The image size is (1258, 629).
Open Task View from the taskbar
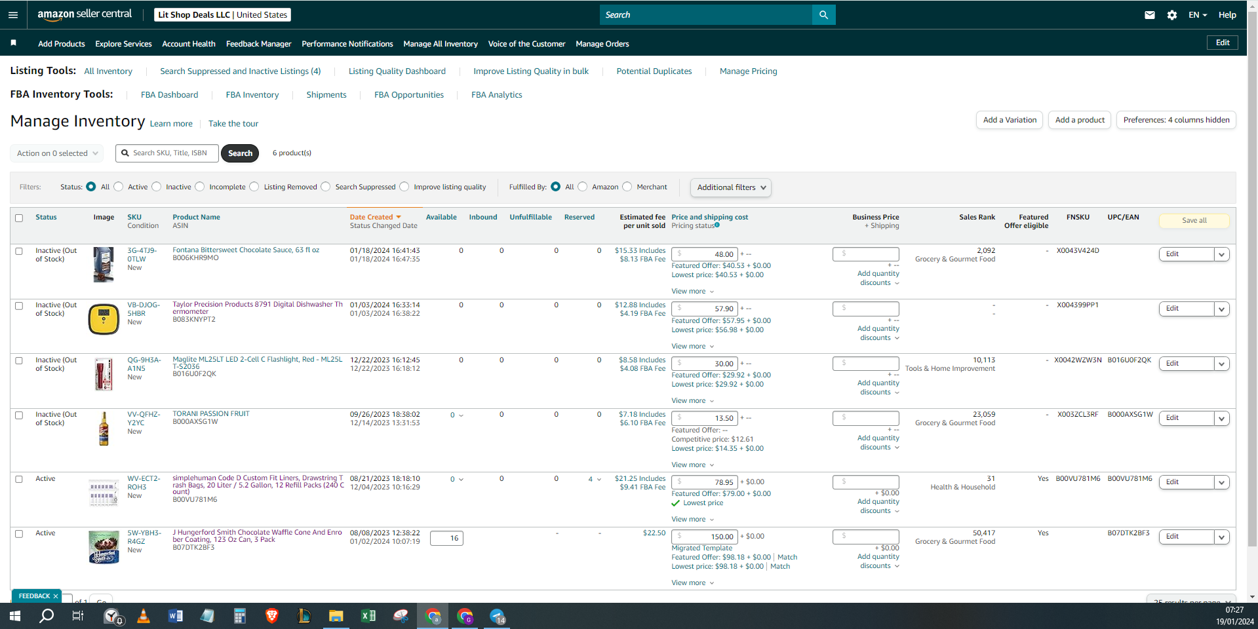tap(78, 616)
